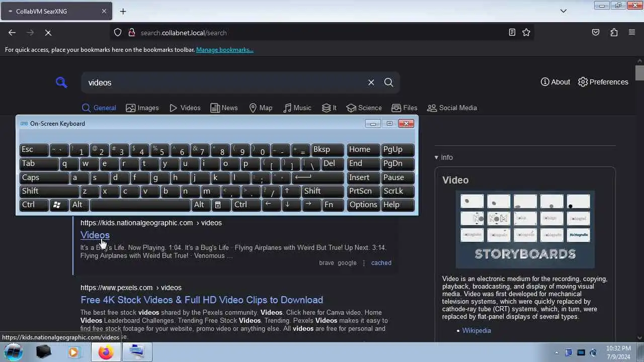Click into the videos search field
The height and width of the screenshot is (362, 644).
tap(224, 82)
